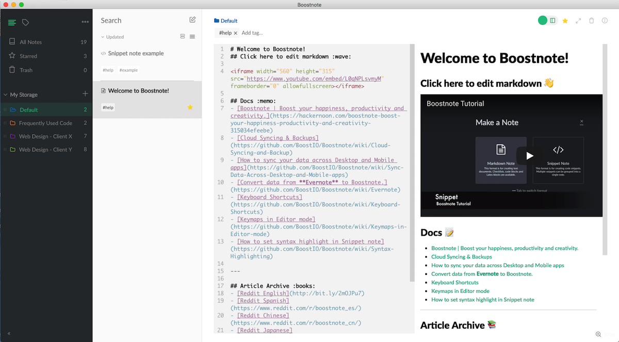Expand the note editor to fullscreen

(x=578, y=21)
